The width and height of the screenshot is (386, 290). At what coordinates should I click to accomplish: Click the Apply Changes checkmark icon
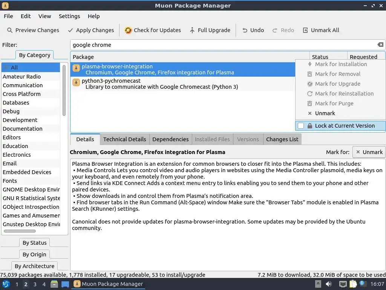pos(70,30)
